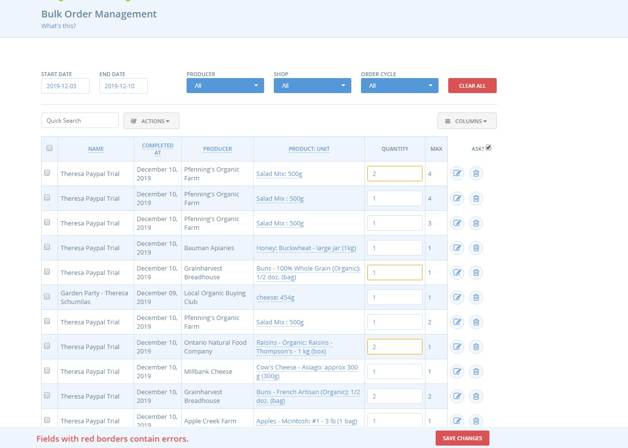628x448 pixels.
Task: Edit the Cow's Cheese Asiago row
Action: tap(457, 371)
